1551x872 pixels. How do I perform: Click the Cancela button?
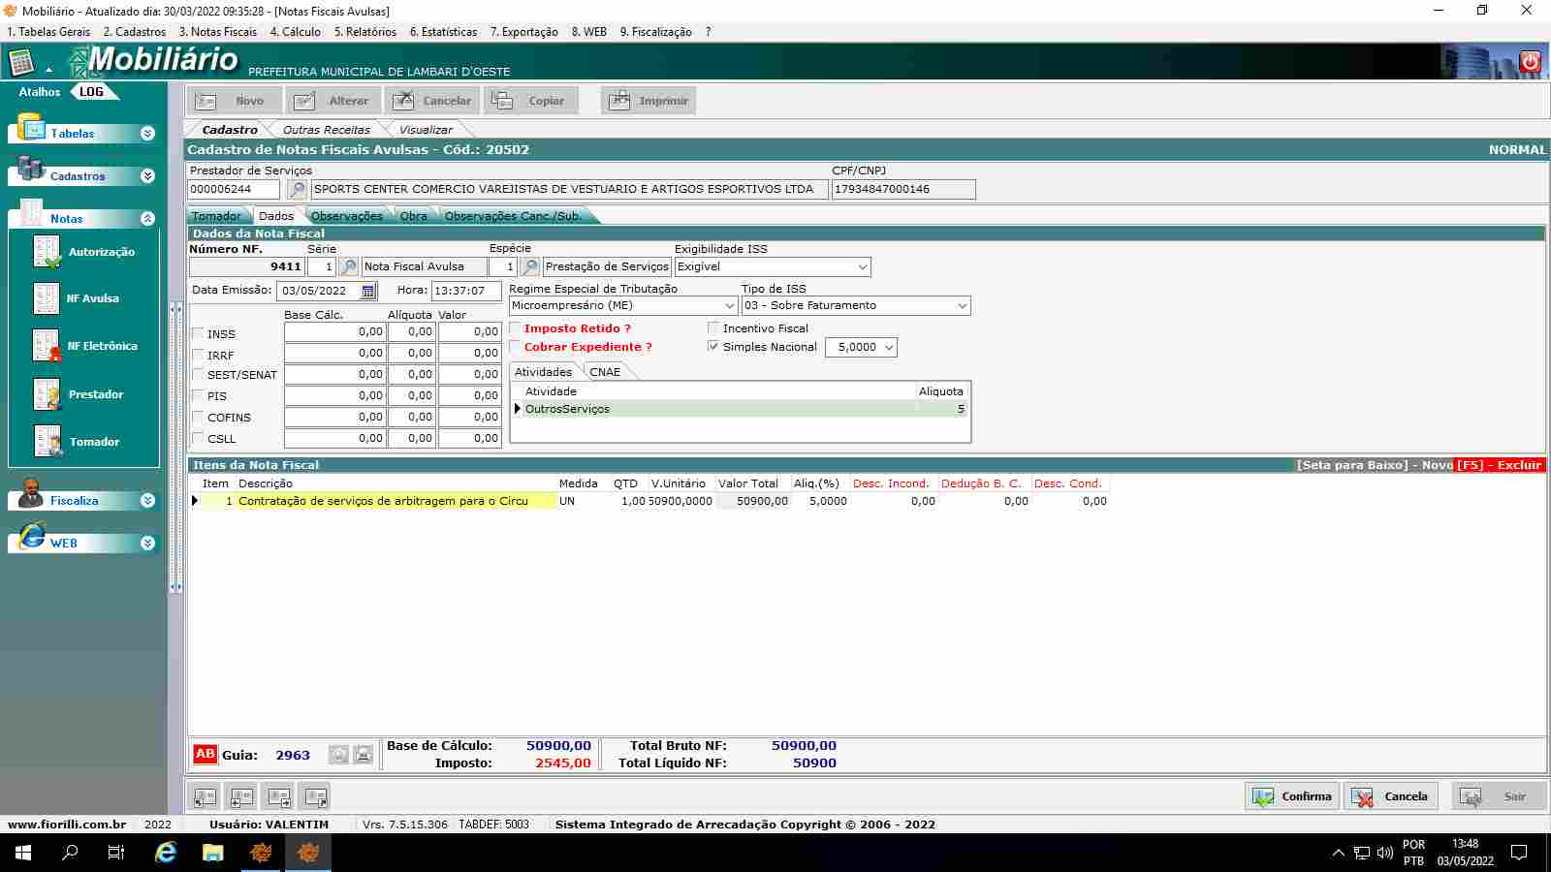1390,796
